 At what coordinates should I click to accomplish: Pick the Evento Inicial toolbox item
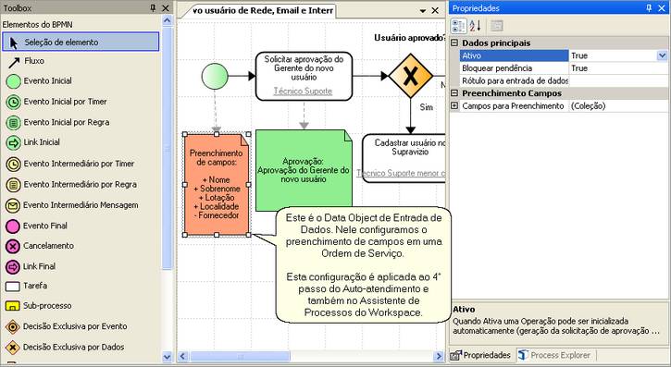click(x=39, y=80)
